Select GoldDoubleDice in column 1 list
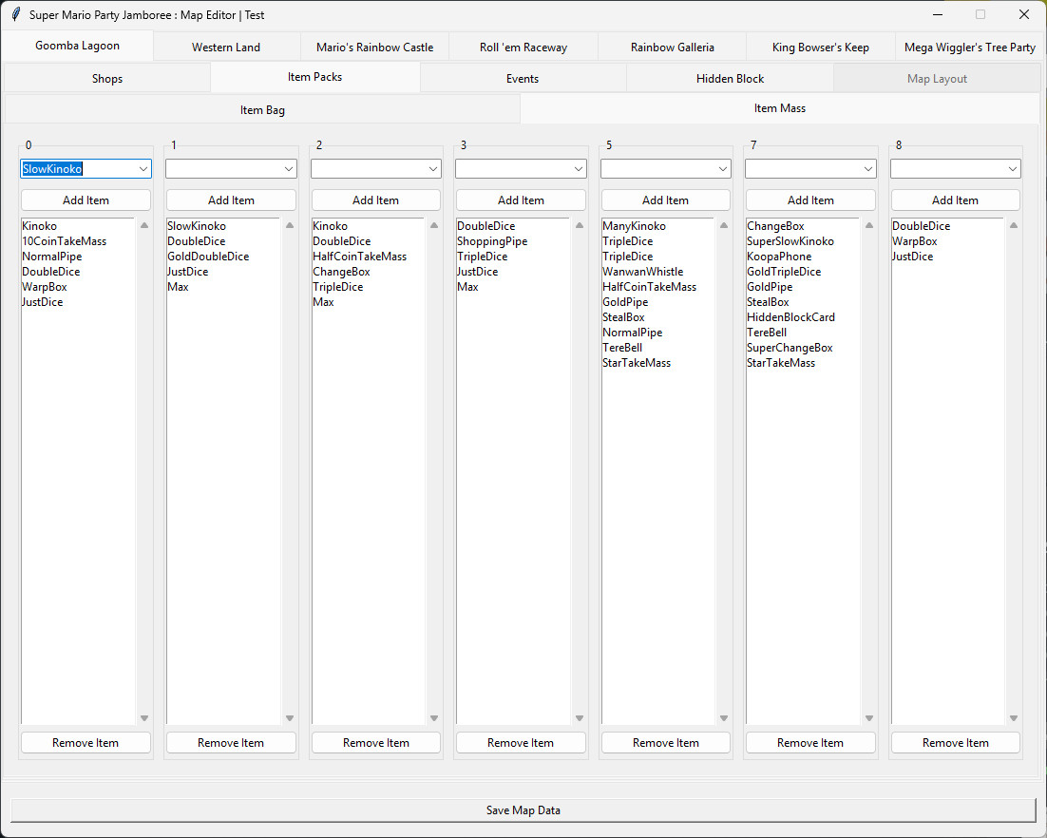Screen dimensions: 1047x838 208,257
